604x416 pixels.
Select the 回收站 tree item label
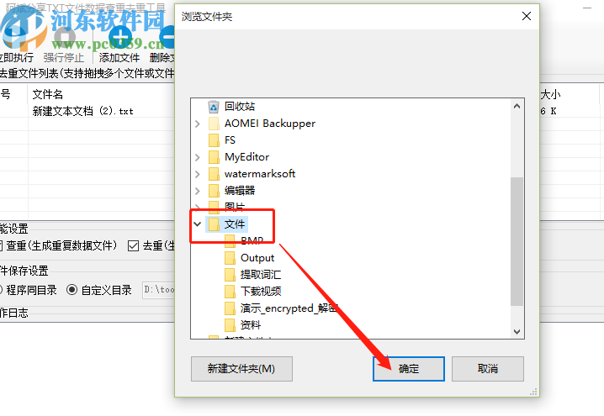240,107
